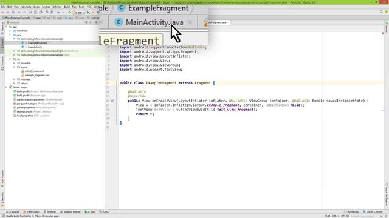Viewport: 389px width, 218px height.
Task: Open the Event Log panel
Action: pyautogui.click(x=351, y=212)
